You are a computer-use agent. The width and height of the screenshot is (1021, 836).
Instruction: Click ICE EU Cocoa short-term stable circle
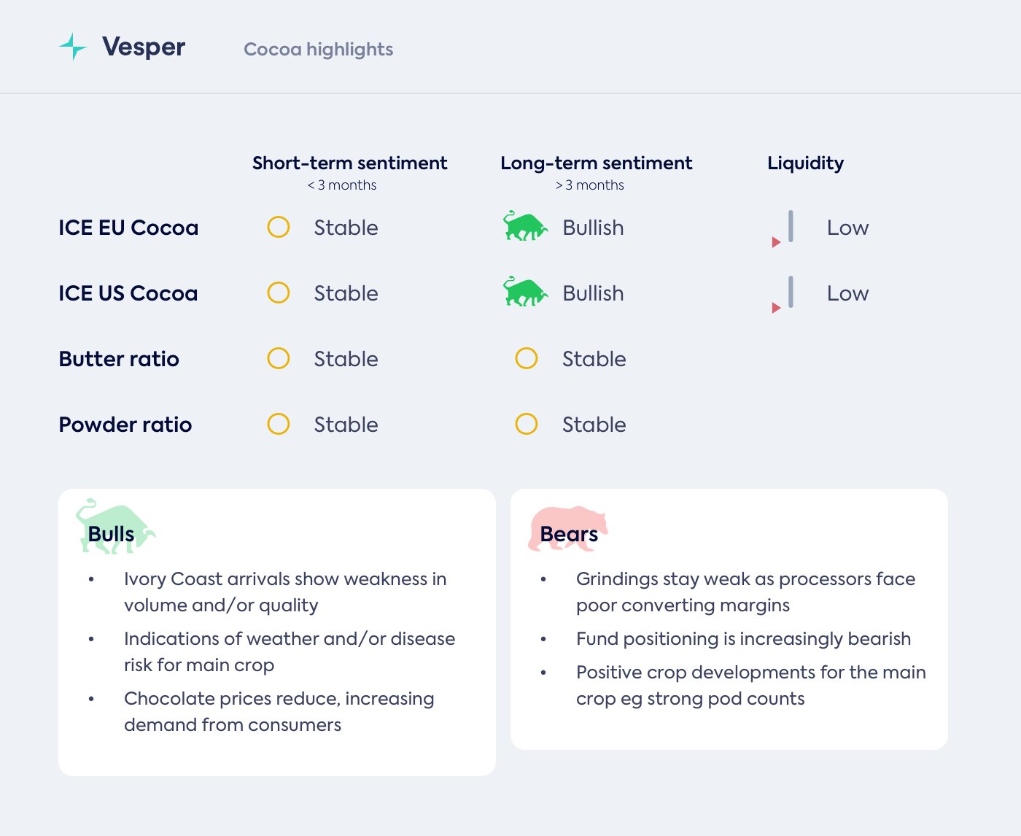279,228
